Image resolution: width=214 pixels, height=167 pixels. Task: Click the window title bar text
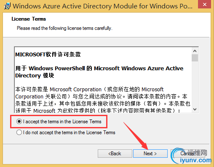coord(102,6)
